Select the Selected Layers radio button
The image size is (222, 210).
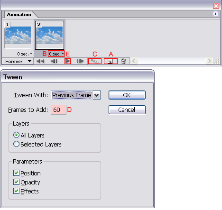tap(17, 144)
